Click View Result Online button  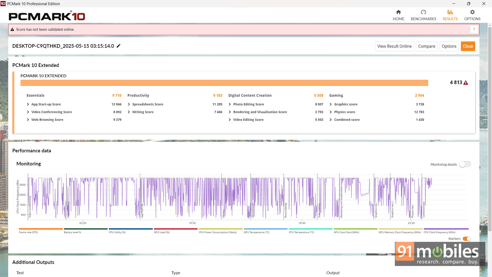pyautogui.click(x=394, y=46)
